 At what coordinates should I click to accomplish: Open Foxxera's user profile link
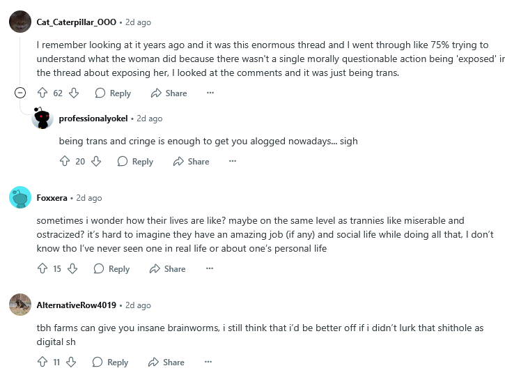click(x=53, y=198)
